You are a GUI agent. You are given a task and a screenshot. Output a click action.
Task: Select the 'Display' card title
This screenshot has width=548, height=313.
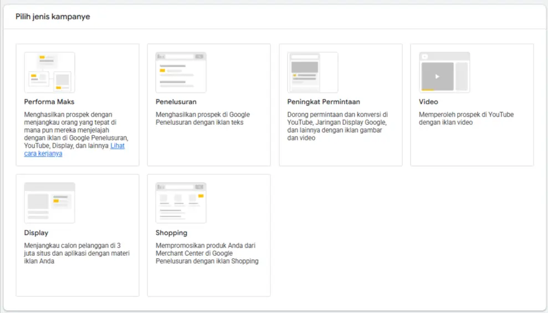(36, 233)
